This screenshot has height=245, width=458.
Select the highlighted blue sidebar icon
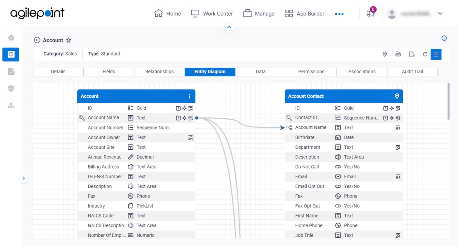click(11, 54)
